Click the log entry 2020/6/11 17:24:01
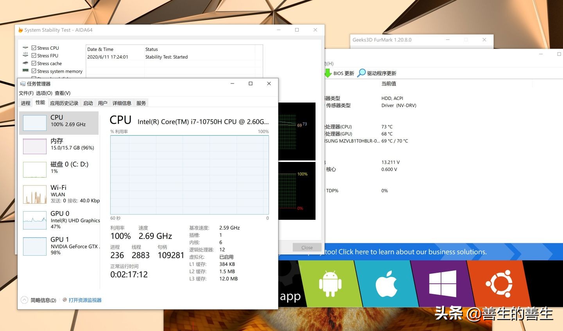The image size is (563, 331). coord(108,57)
